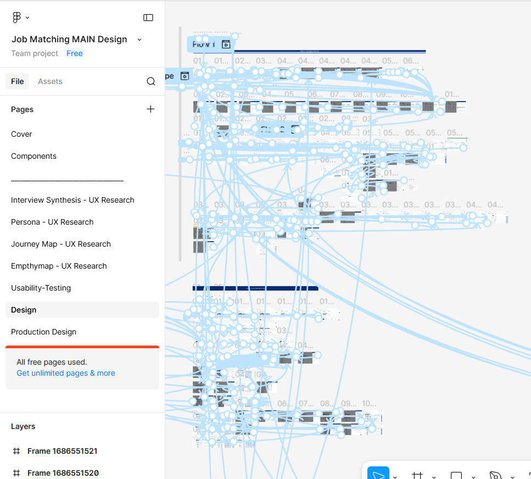Open Frame tool options chevron

click(434, 477)
